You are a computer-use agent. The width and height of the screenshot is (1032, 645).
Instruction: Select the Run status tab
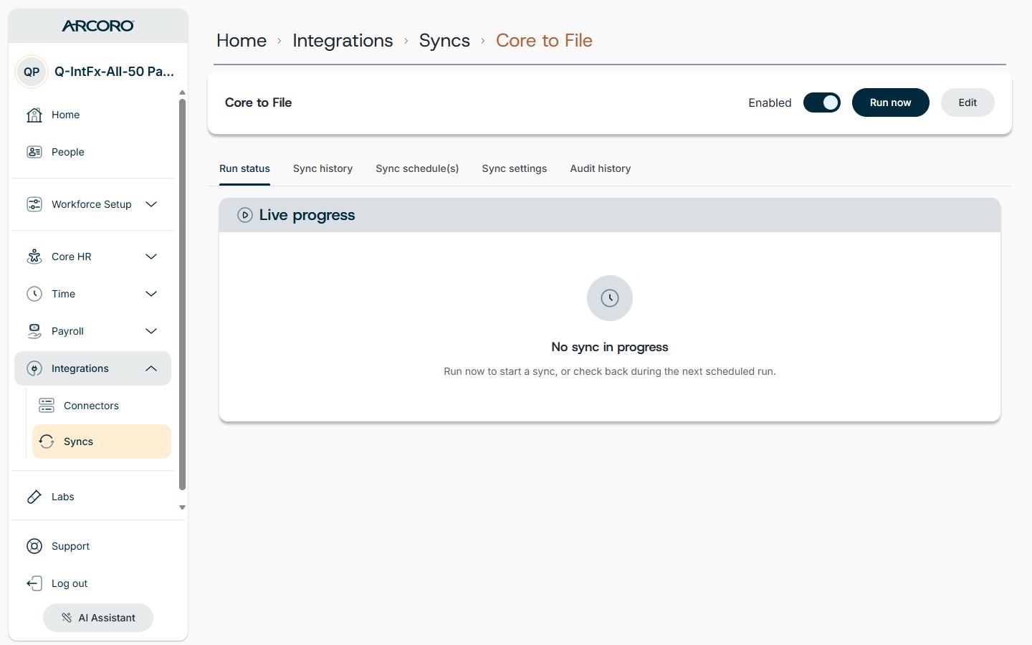[x=244, y=168]
